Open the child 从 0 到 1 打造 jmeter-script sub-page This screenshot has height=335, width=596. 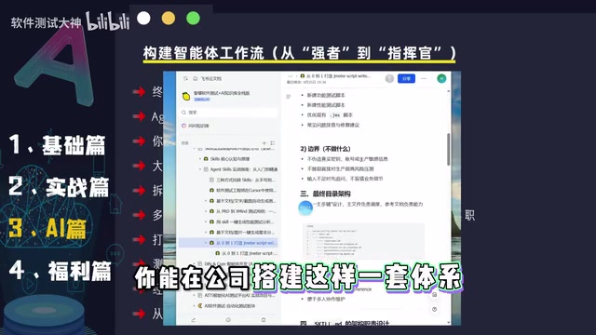pos(249,253)
